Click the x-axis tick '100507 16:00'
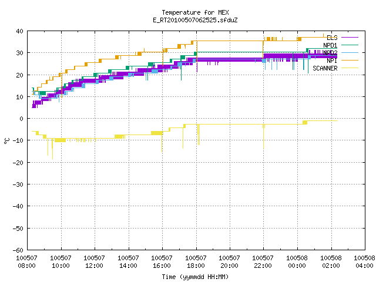Viewport: 376px width, 282px height. point(162,262)
